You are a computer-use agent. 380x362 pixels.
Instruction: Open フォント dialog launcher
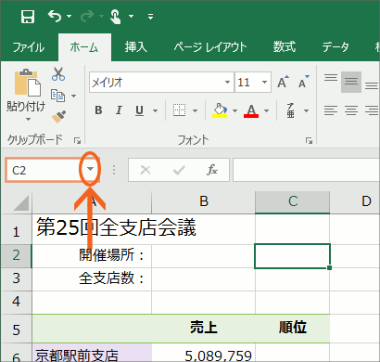point(309,141)
